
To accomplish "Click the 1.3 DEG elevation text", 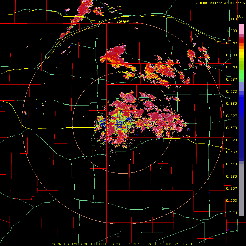I will pyautogui.click(x=132, y=244).
